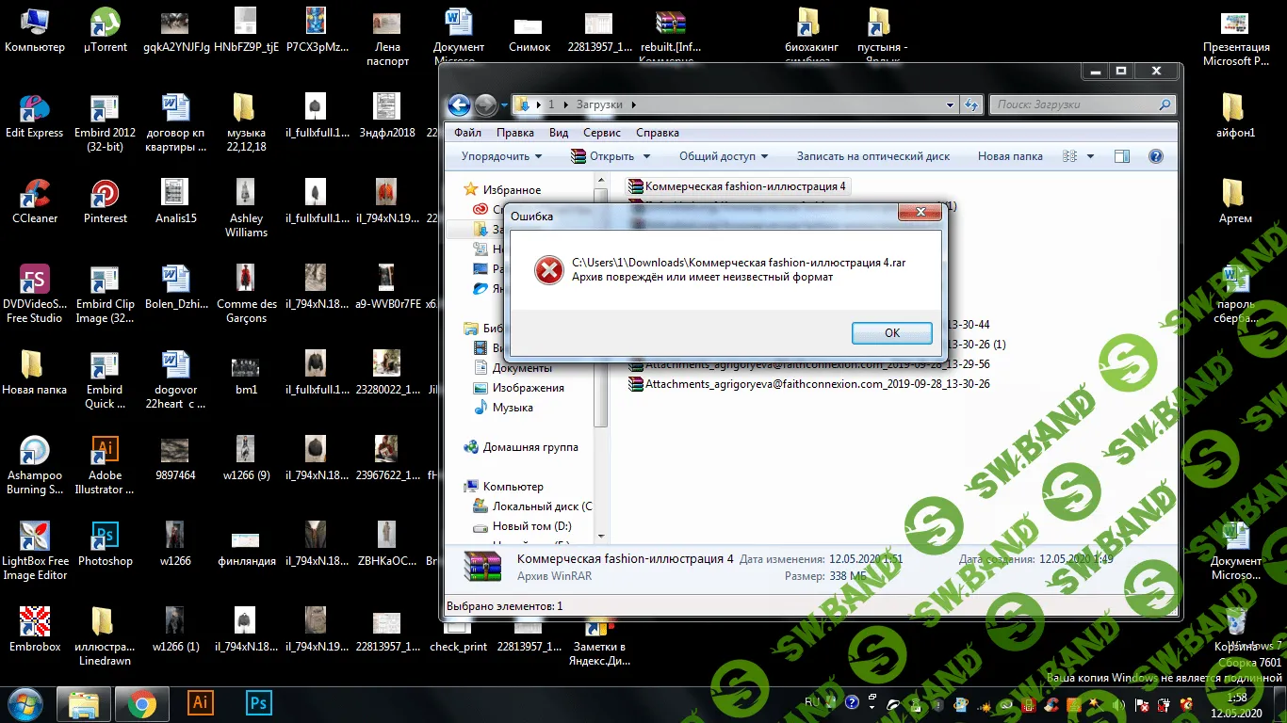Open the Сервис menu
The image size is (1287, 723).
pos(601,133)
